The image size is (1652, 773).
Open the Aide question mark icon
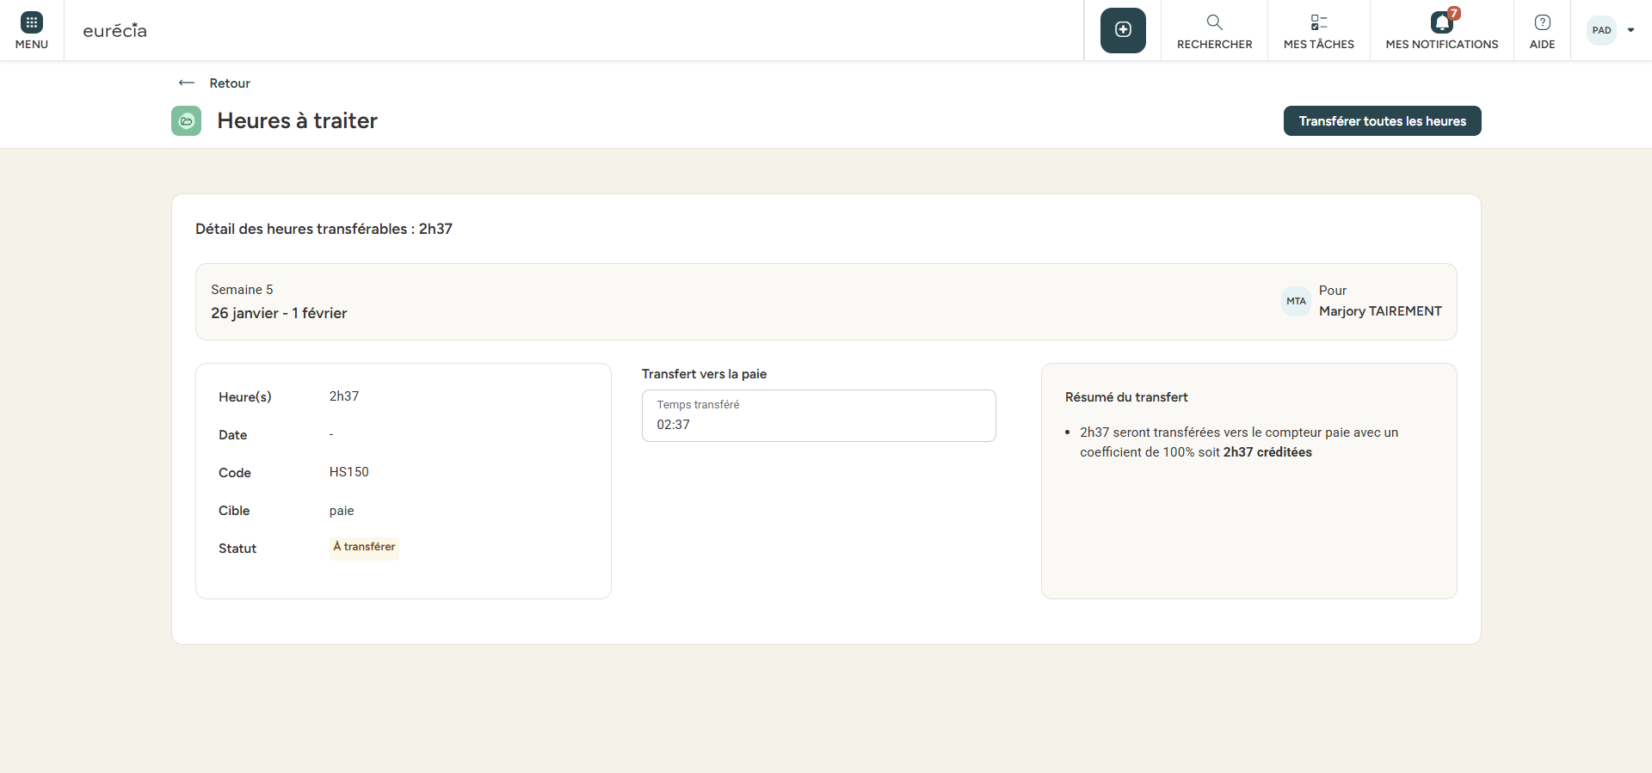1542,22
